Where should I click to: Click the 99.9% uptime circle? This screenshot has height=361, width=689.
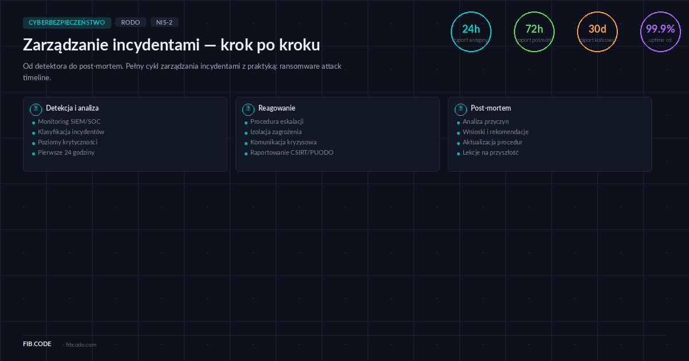point(660,32)
